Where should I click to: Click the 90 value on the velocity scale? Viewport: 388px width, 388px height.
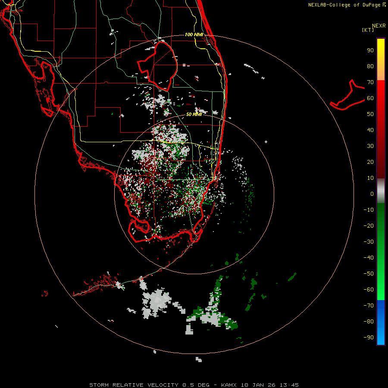[x=370, y=50]
